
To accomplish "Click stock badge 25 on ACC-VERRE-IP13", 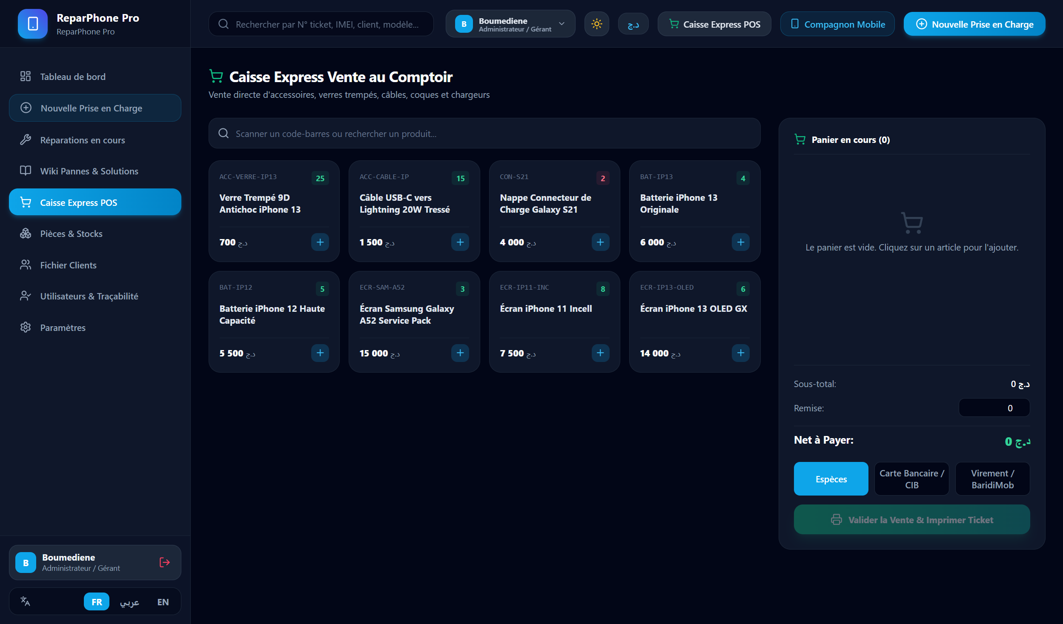I will coord(320,178).
